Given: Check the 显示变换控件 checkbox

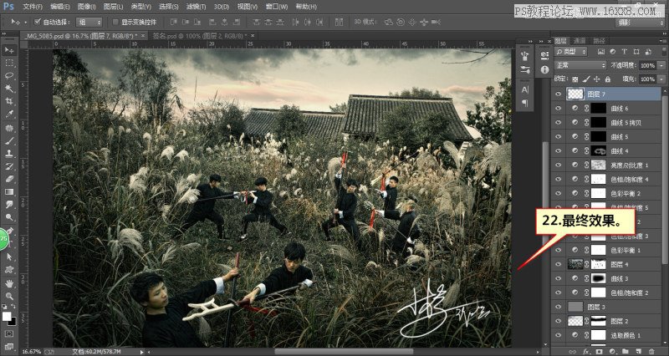Looking at the screenshot, I should 115,22.
